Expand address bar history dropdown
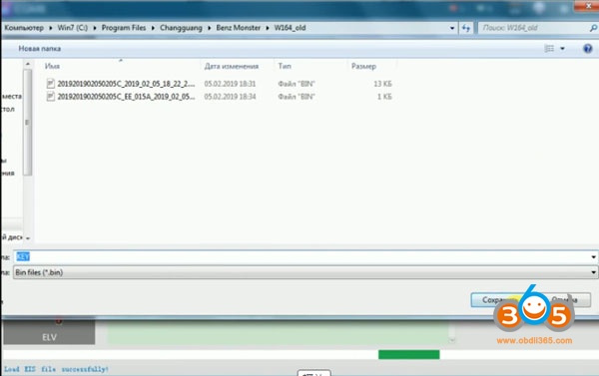 point(452,28)
